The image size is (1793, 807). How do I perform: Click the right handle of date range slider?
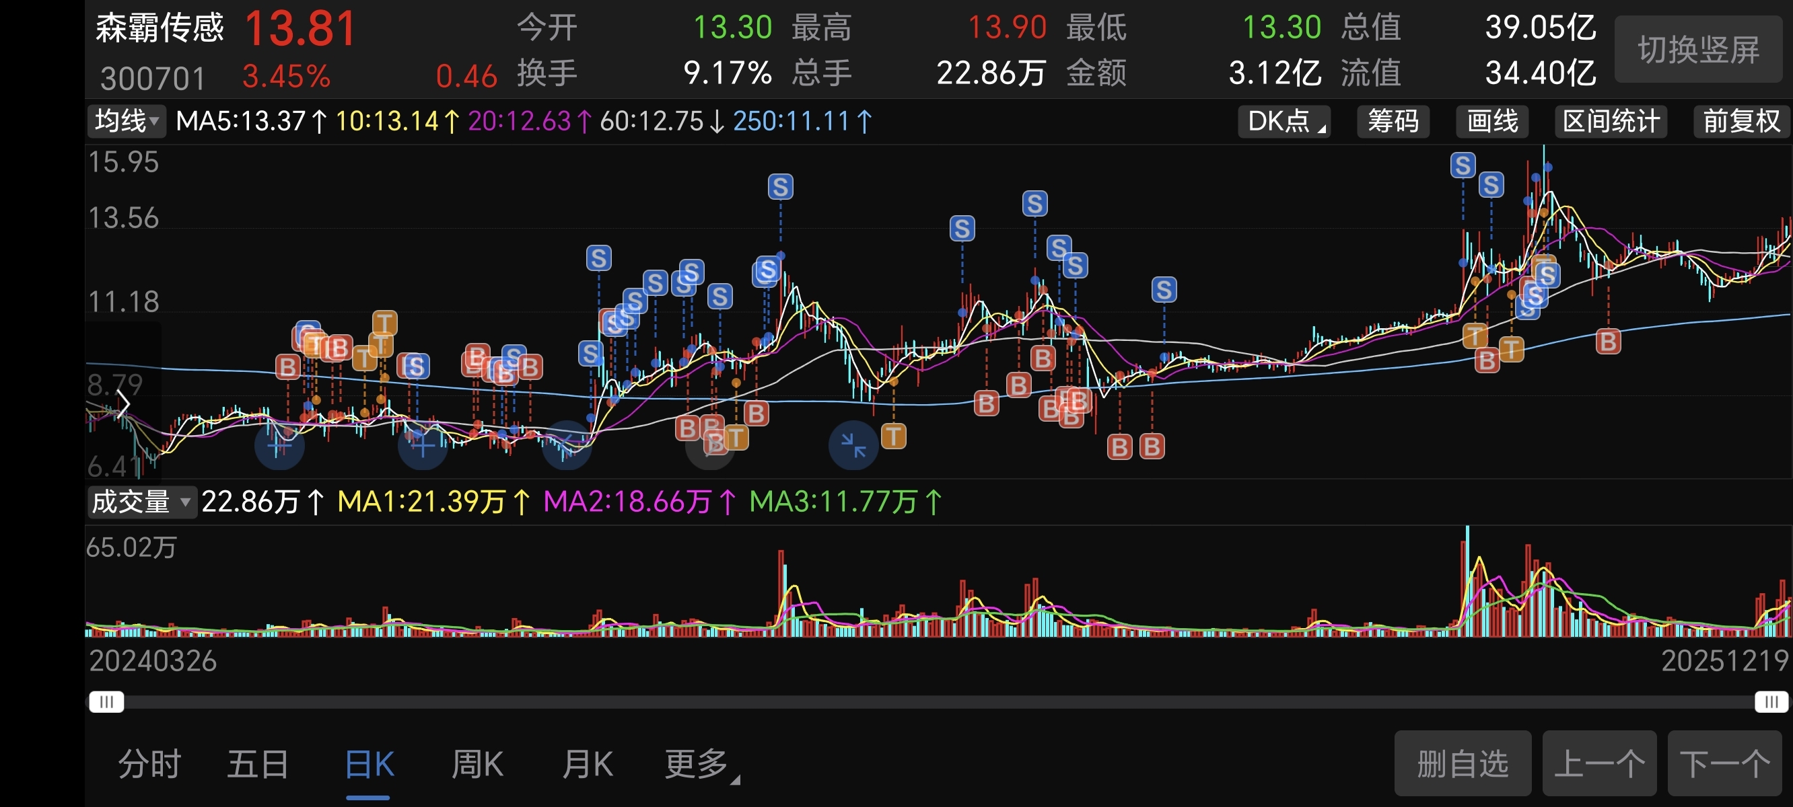pyautogui.click(x=1771, y=701)
